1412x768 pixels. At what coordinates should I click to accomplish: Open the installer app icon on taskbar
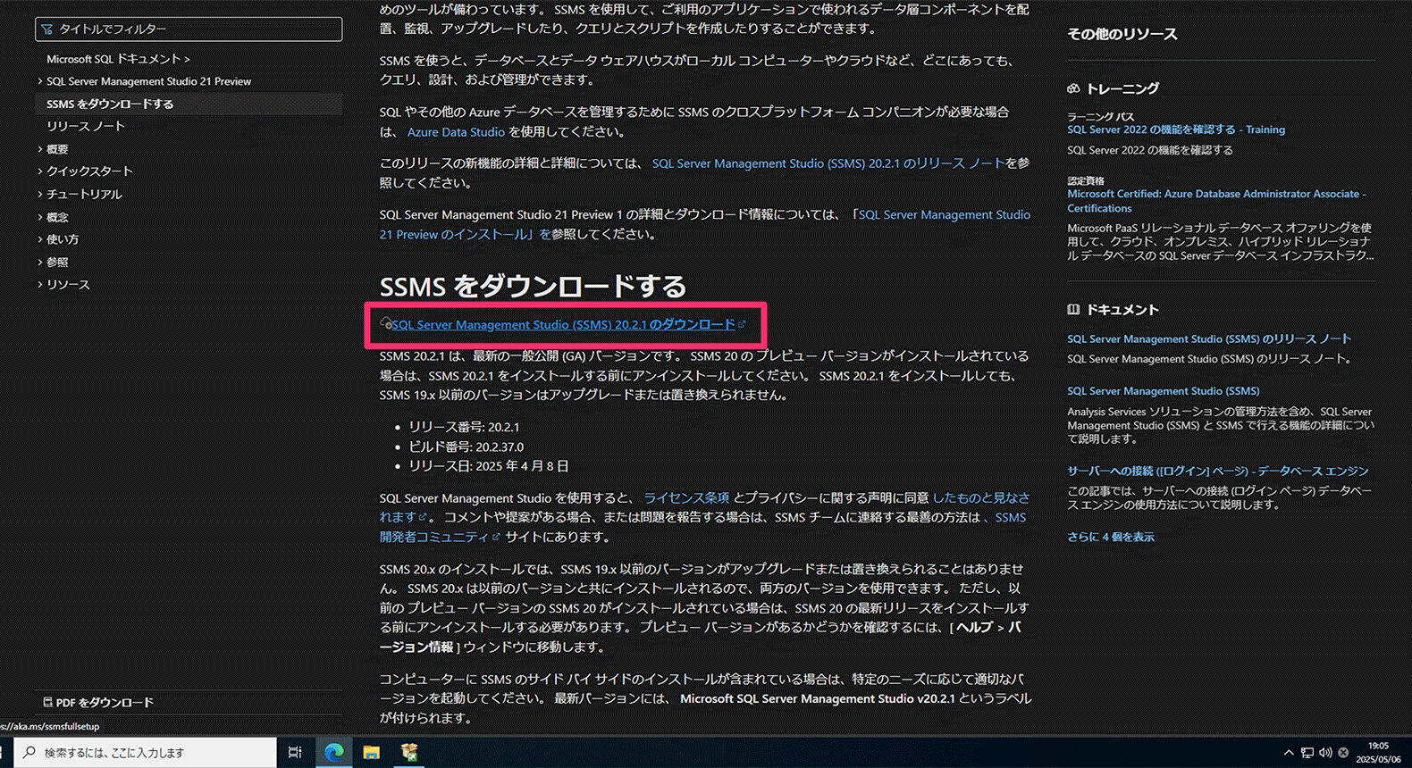[x=409, y=753]
